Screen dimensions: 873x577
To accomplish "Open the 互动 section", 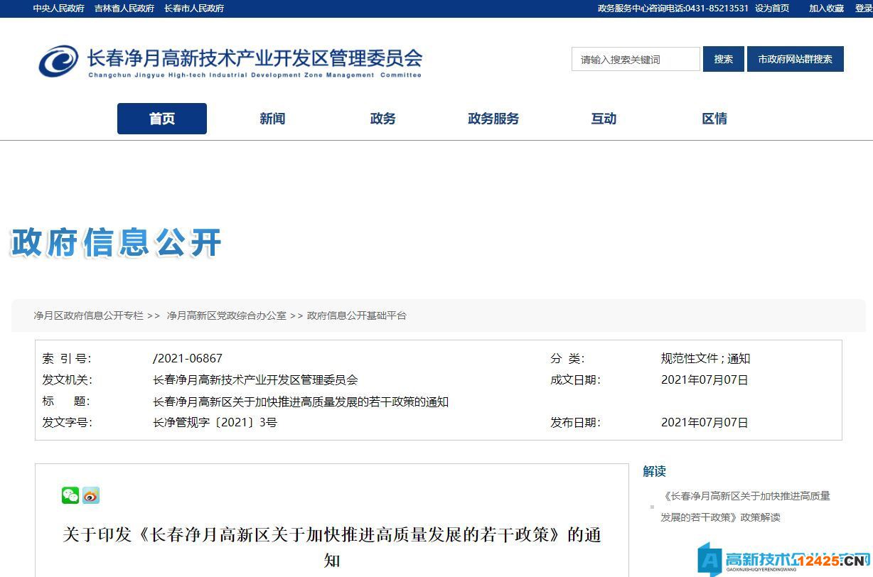I will pyautogui.click(x=604, y=119).
